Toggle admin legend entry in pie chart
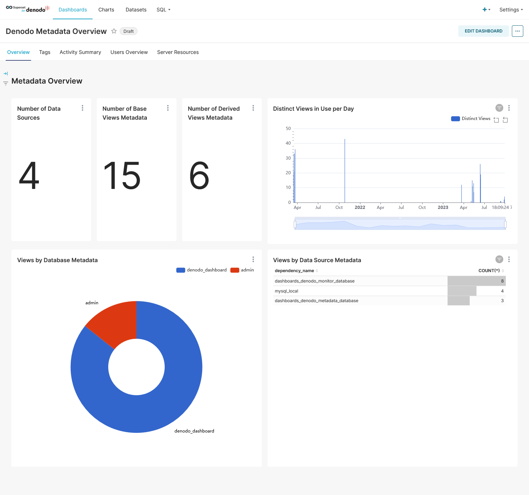Image resolution: width=529 pixels, height=495 pixels. click(x=242, y=270)
